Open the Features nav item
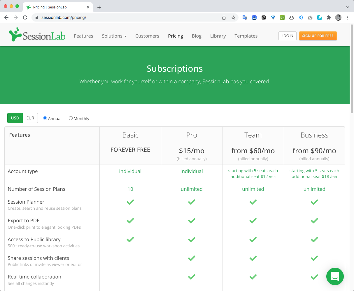The width and height of the screenshot is (354, 291). point(83,36)
